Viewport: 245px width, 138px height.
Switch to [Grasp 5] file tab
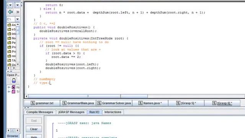coord(186,103)
